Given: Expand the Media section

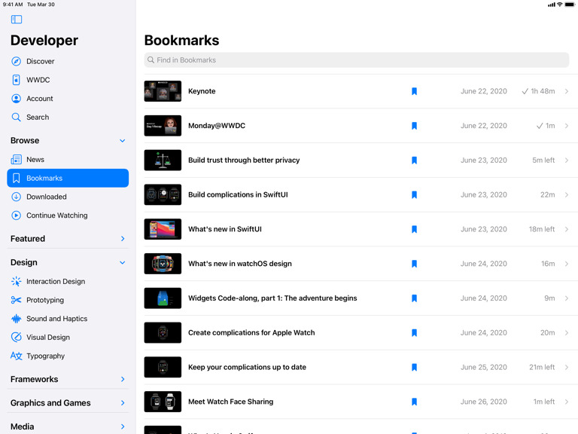Looking at the screenshot, I should 123,426.
